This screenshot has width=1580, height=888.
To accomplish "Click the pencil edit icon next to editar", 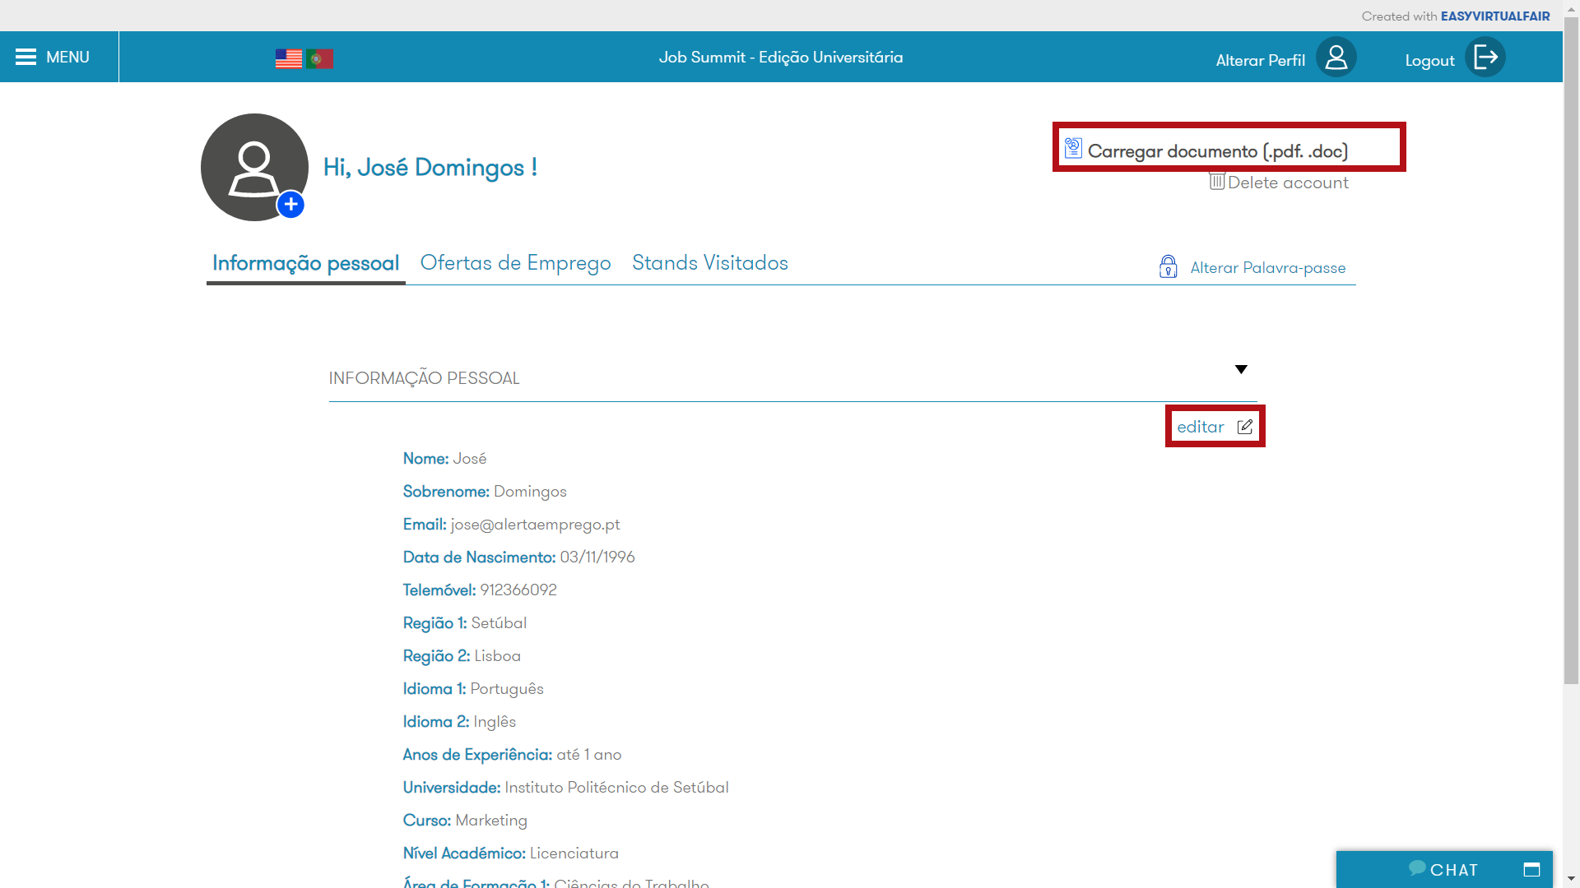I will (x=1245, y=427).
